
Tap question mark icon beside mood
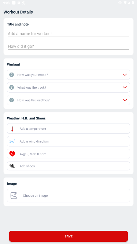coord(11,75)
